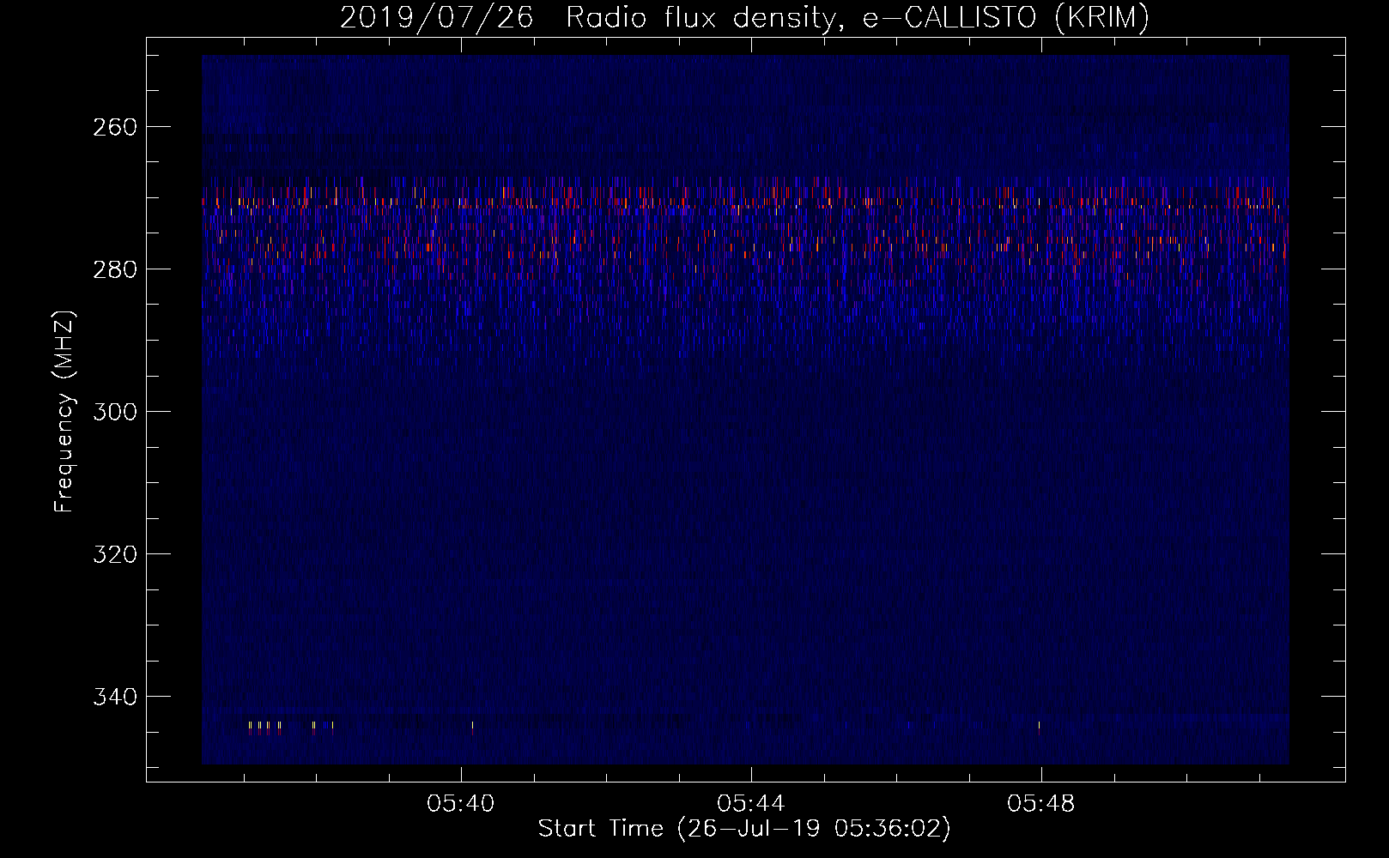Image resolution: width=1389 pixels, height=858 pixels.
Task: Click the date '2019/07/26' in the title
Action: [x=436, y=18]
